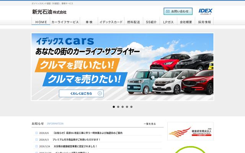Click the bullet icon beside 2026/3/24 news

point(37,146)
